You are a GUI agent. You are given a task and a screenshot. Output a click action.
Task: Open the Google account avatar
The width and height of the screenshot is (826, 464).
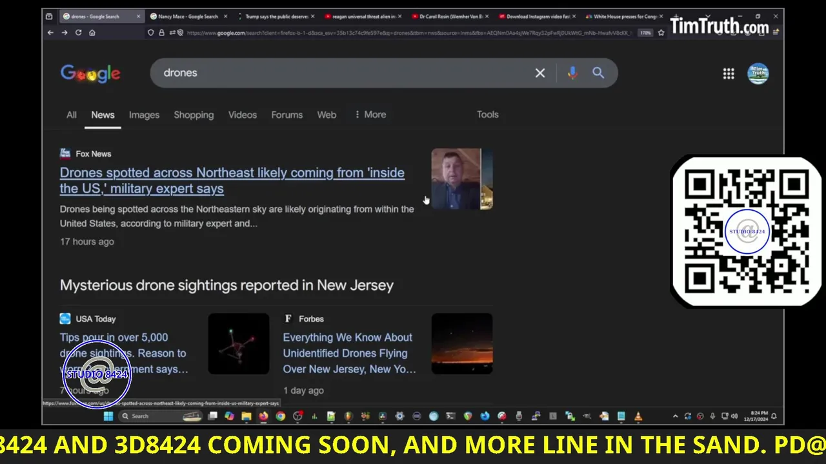coord(758,73)
